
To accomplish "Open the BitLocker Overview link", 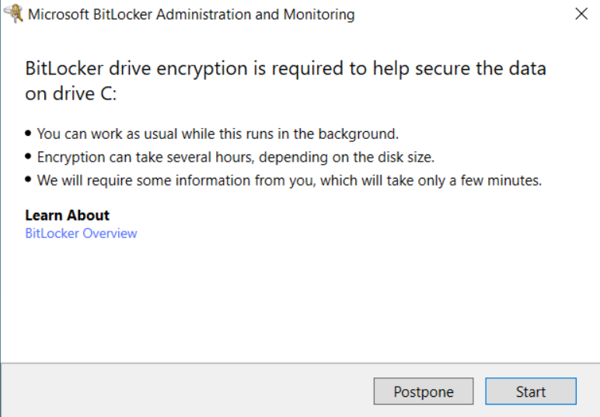I will (x=81, y=233).
